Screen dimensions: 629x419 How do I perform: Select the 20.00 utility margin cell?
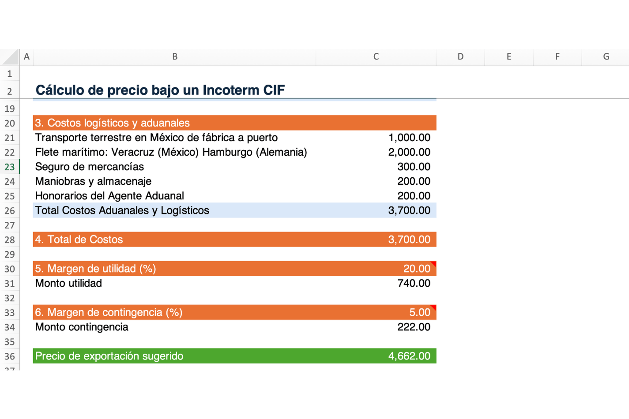(x=376, y=269)
